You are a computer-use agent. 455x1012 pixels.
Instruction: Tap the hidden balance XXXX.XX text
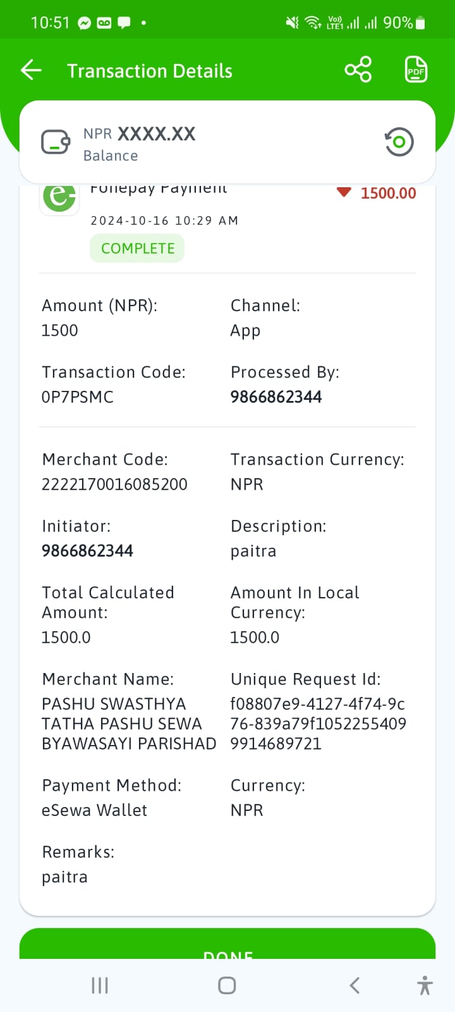point(157,133)
